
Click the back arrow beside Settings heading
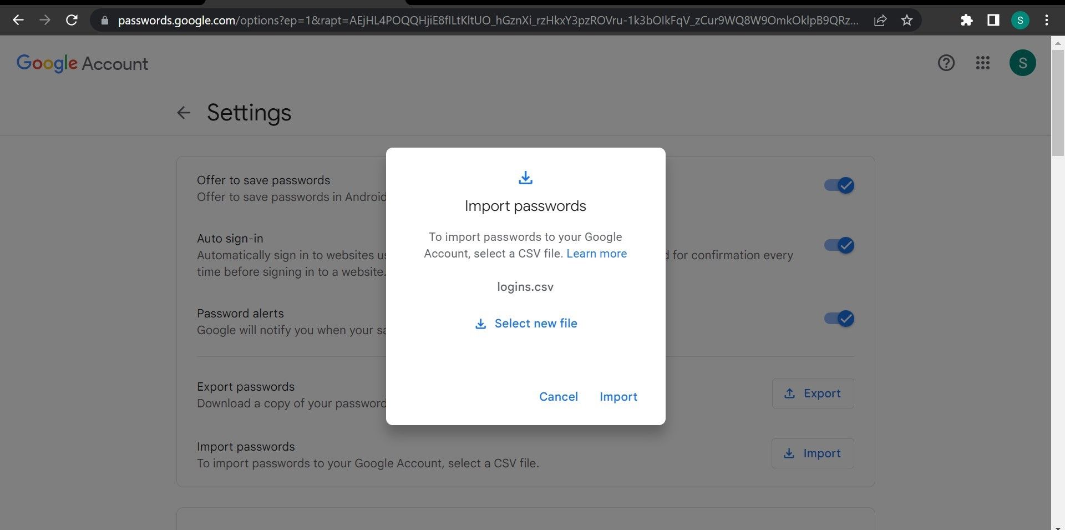183,113
